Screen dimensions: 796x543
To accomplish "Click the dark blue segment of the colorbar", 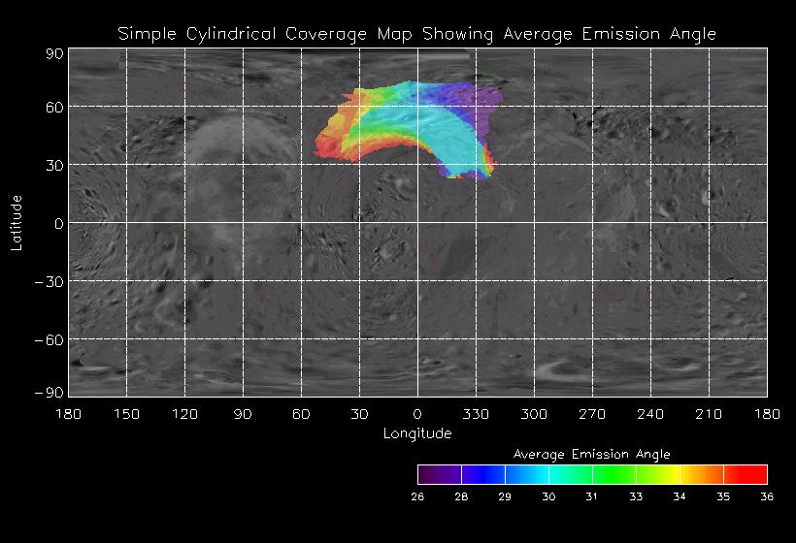I will pyautogui.click(x=482, y=474).
